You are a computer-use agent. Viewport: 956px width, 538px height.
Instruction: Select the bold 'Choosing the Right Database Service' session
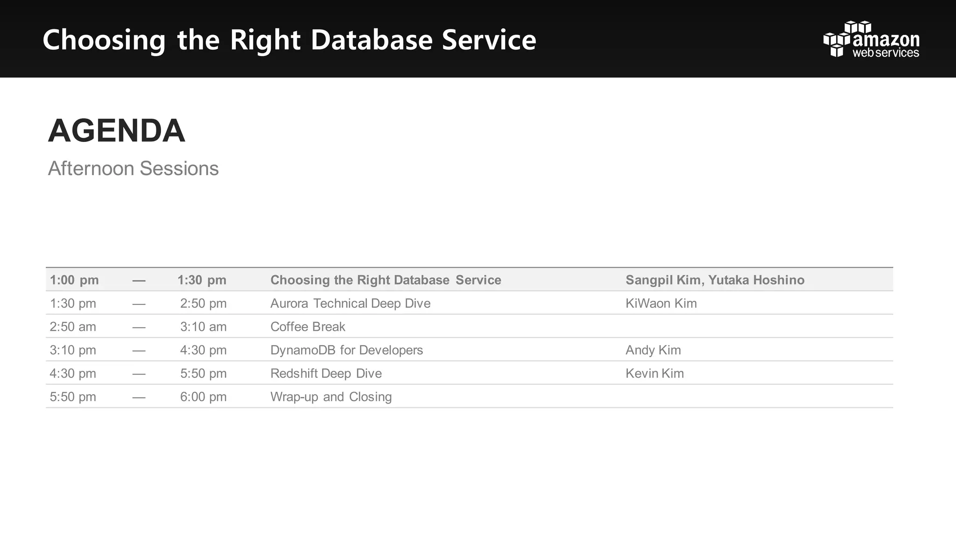[x=386, y=280]
